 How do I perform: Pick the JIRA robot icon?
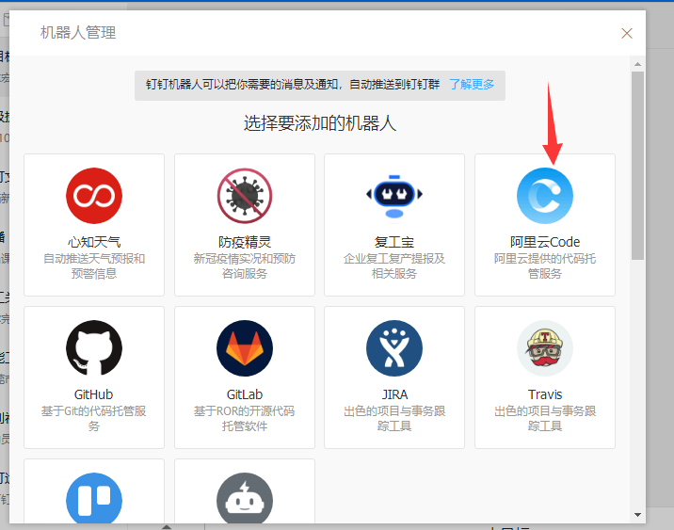(x=394, y=348)
